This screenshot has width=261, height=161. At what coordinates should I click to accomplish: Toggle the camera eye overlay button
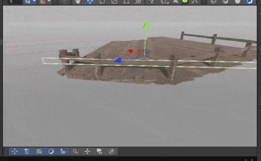click(x=100, y=151)
